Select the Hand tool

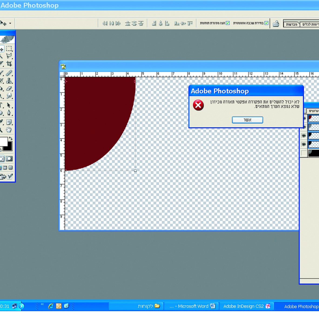click(9, 130)
